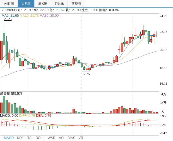Click the 23.25 high price label
This screenshot has width=173, height=141.
point(8,19)
